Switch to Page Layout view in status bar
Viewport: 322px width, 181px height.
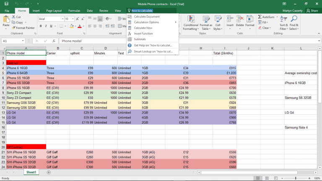[x=267, y=178]
